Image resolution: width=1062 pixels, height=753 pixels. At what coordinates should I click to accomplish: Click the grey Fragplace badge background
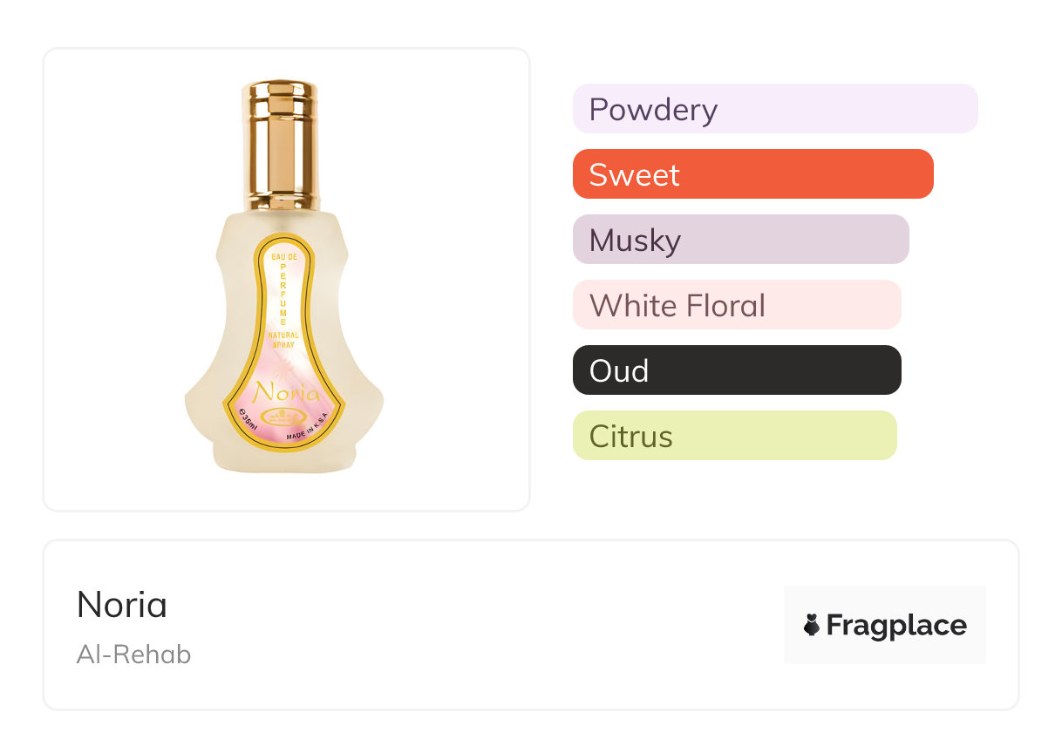(885, 625)
